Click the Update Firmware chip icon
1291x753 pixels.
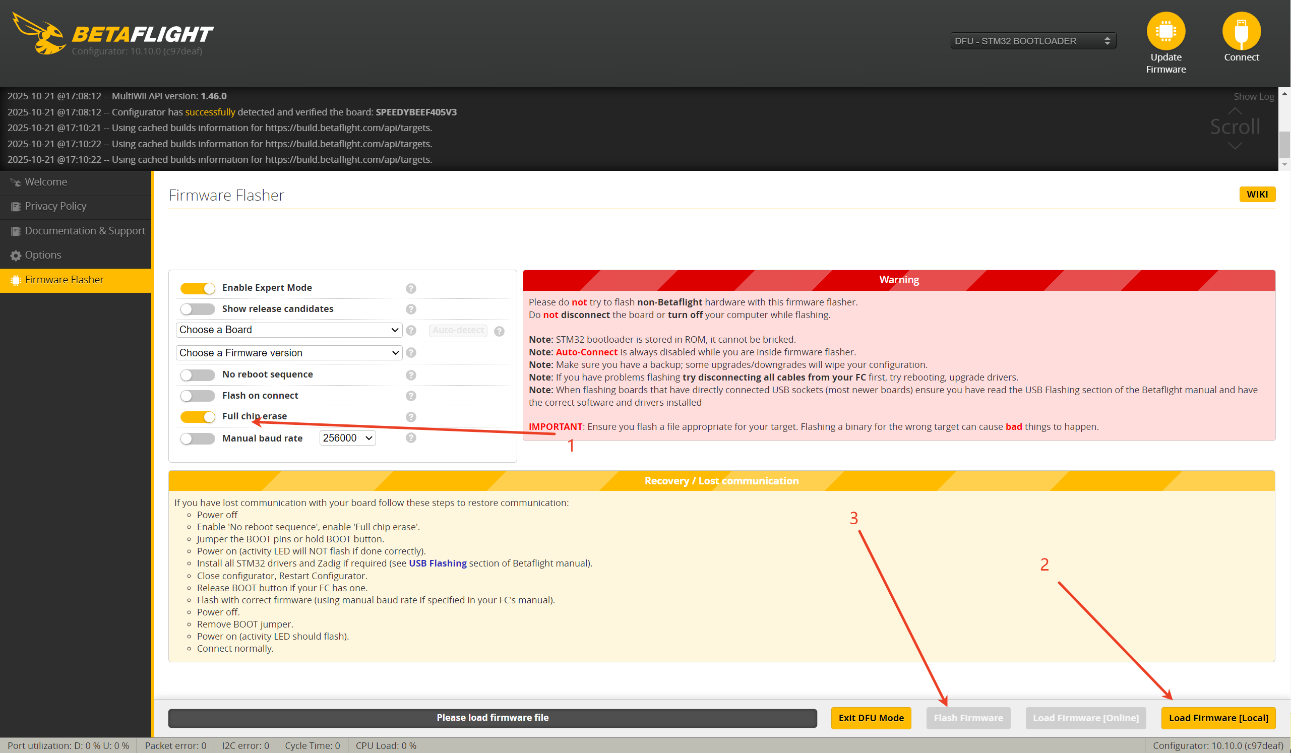tap(1165, 32)
